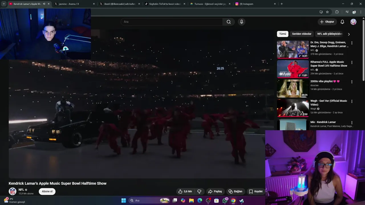Dislike the video with thumbs-down icon
This screenshot has width=365, height=205.
(199, 191)
